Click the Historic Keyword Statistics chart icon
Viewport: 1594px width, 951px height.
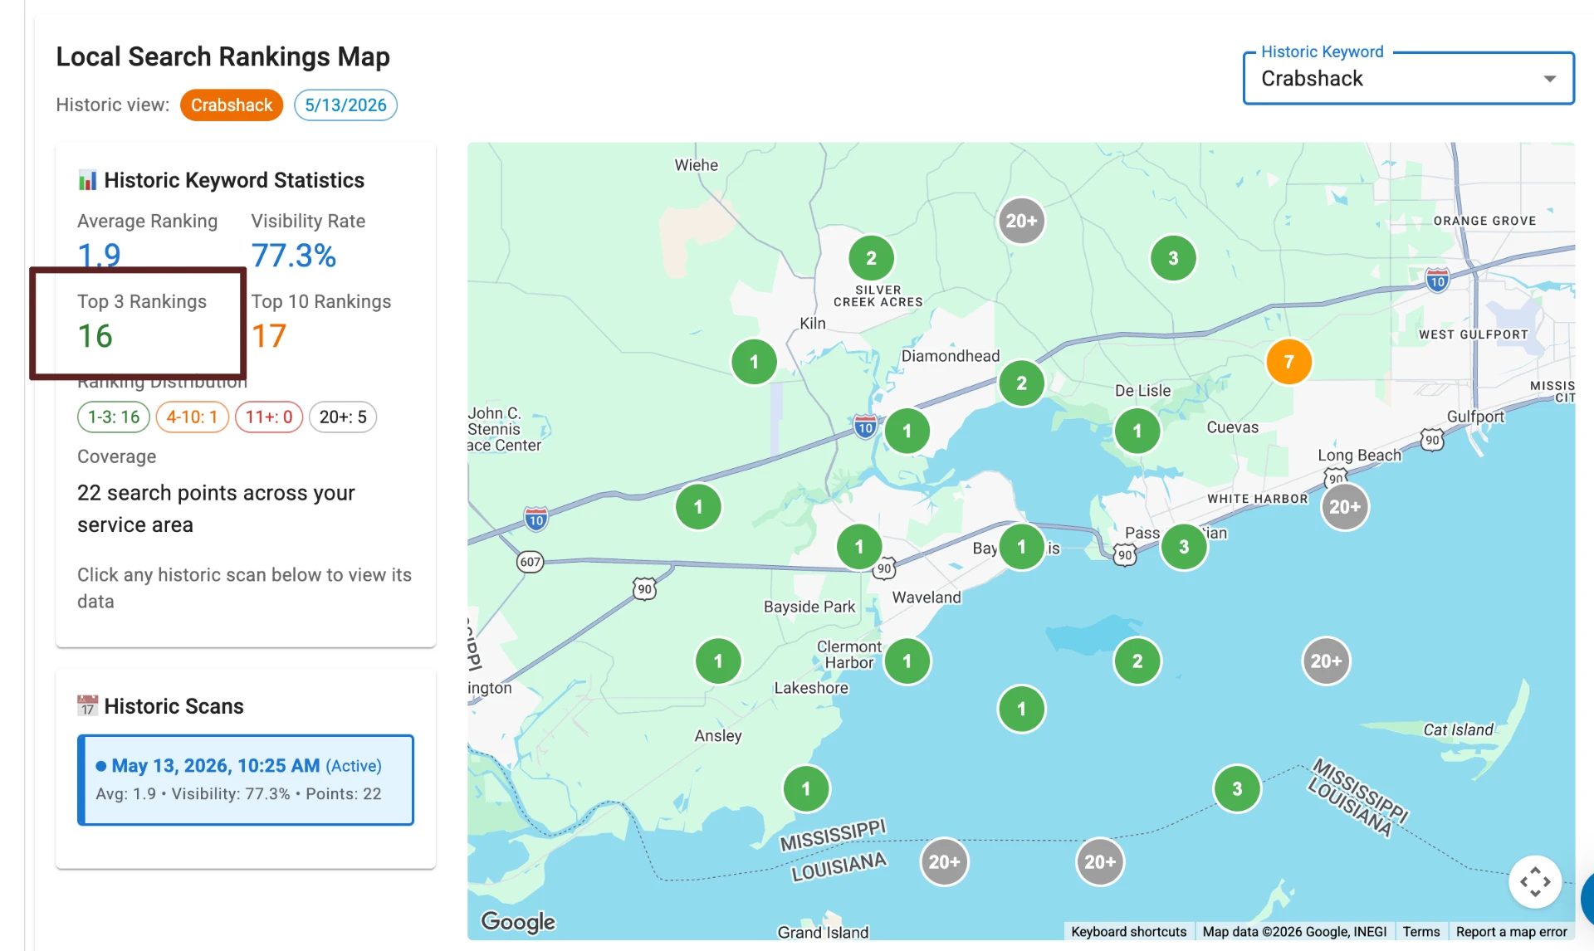click(87, 180)
